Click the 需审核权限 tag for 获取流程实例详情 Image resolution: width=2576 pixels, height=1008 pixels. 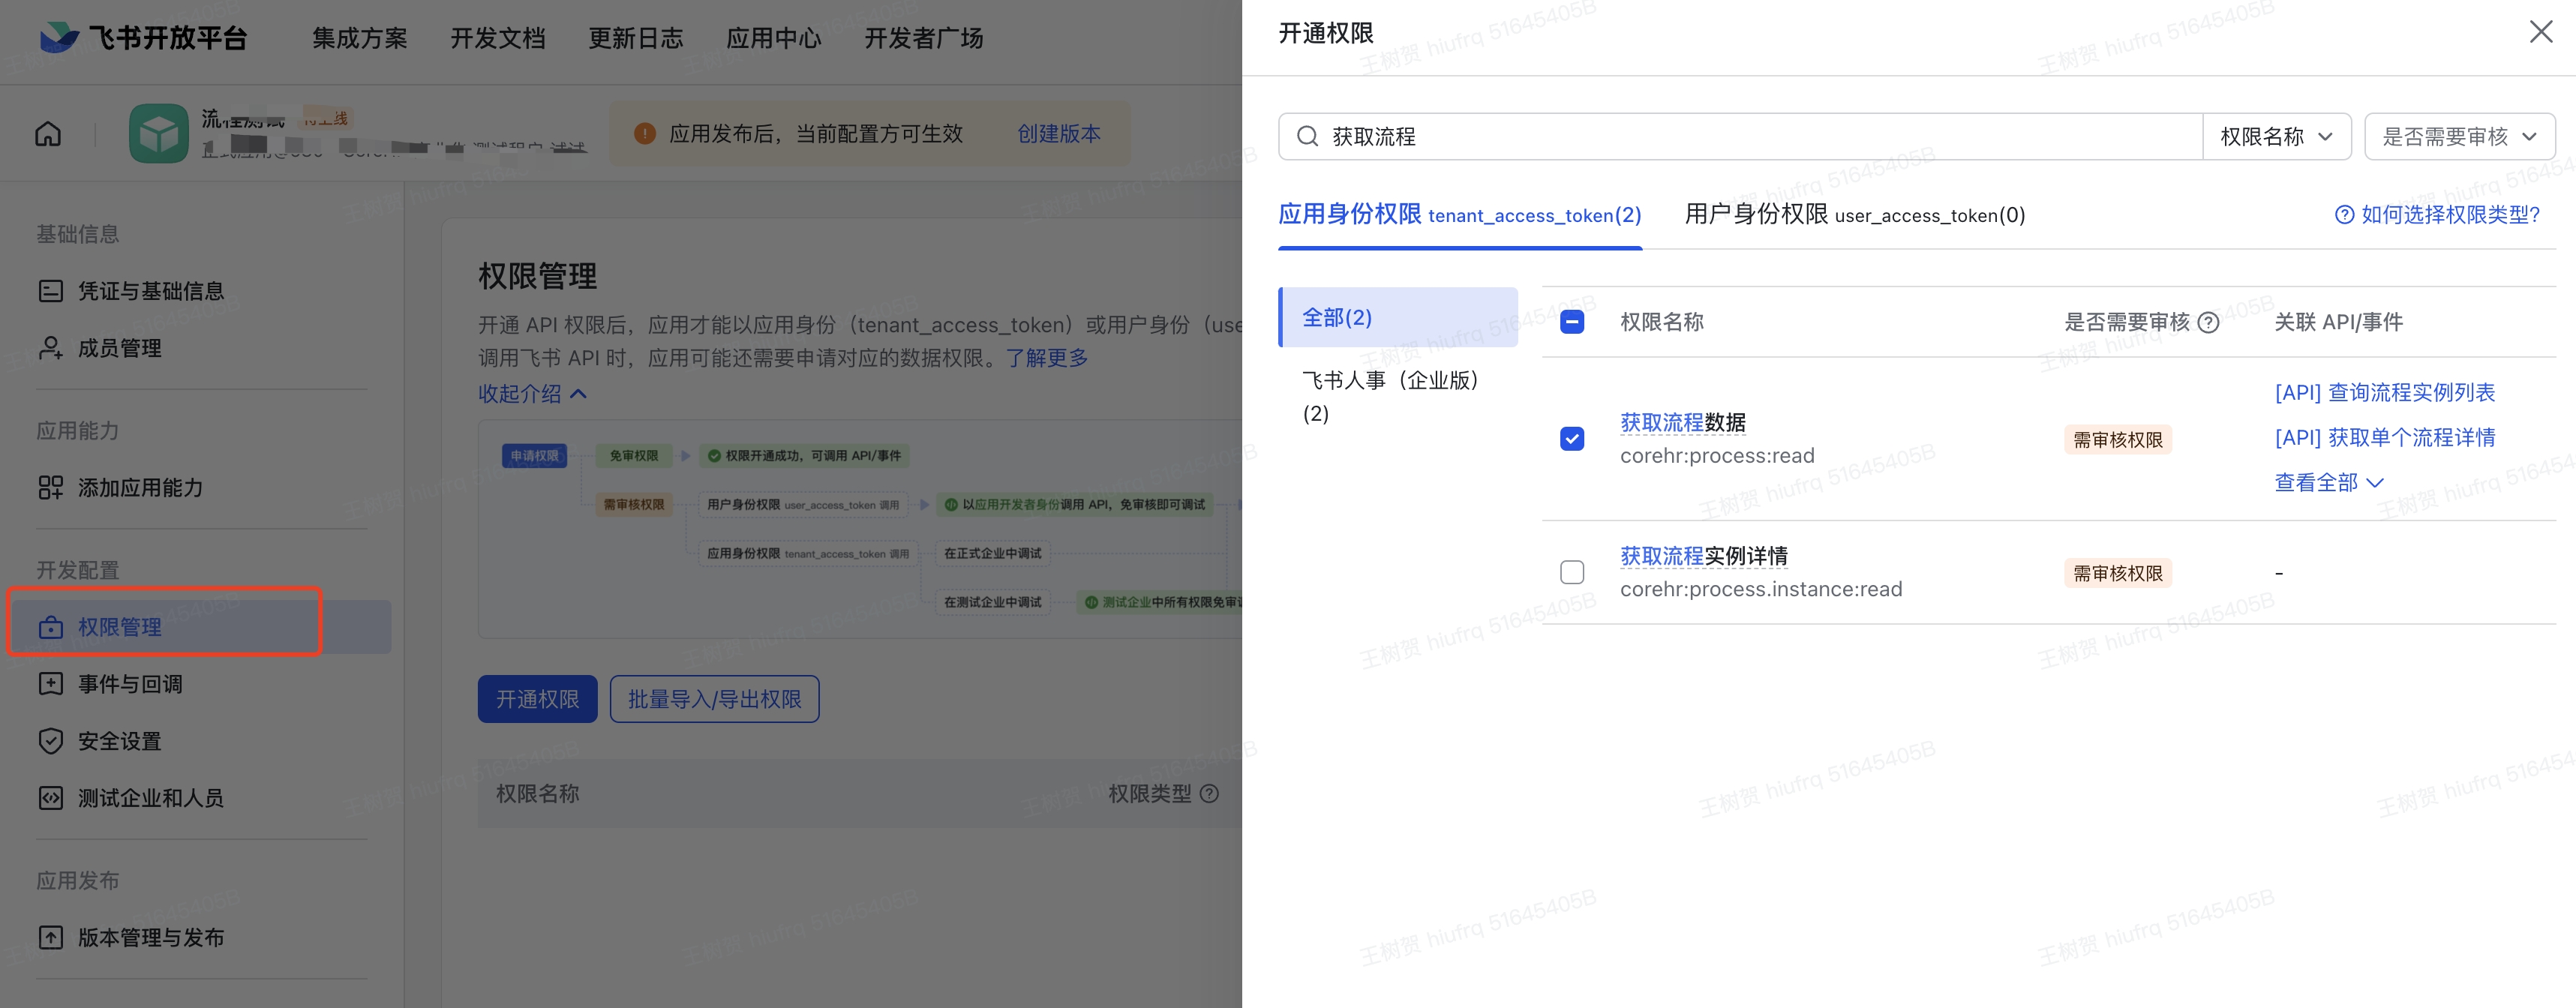tap(2118, 573)
